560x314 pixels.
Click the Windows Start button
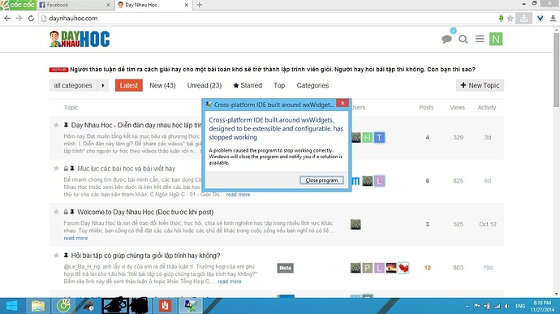[12, 306]
